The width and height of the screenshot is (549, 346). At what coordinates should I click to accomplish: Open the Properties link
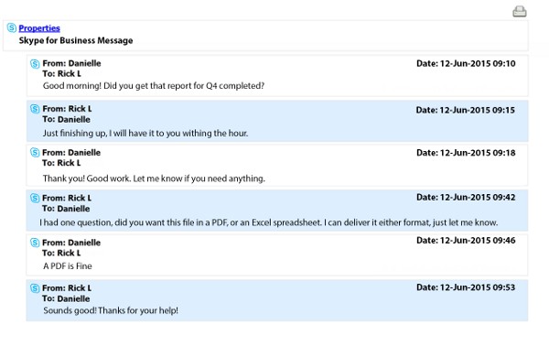(x=39, y=28)
